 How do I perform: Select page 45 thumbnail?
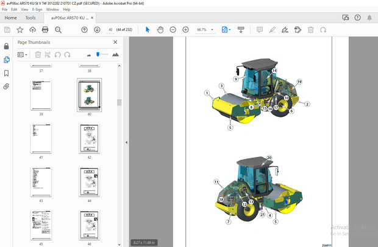click(x=41, y=225)
